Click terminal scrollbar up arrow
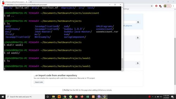The height and width of the screenshot is (99, 176). (x=122, y=7)
